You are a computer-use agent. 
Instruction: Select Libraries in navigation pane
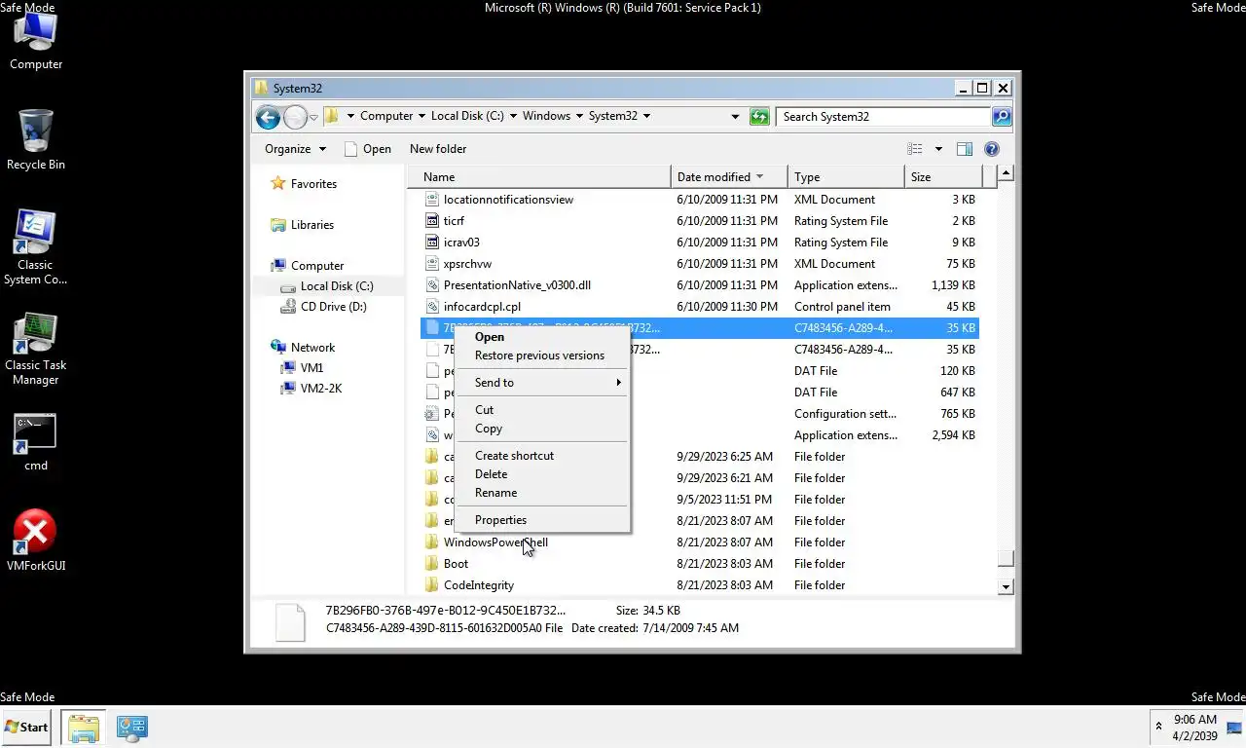coord(302,225)
